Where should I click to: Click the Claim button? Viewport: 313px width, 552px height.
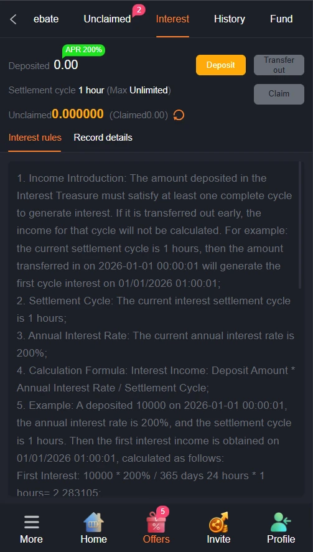click(279, 94)
